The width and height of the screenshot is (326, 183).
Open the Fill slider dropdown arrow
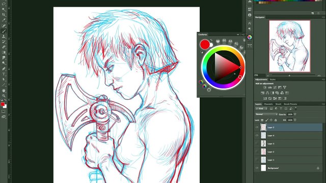(295, 120)
